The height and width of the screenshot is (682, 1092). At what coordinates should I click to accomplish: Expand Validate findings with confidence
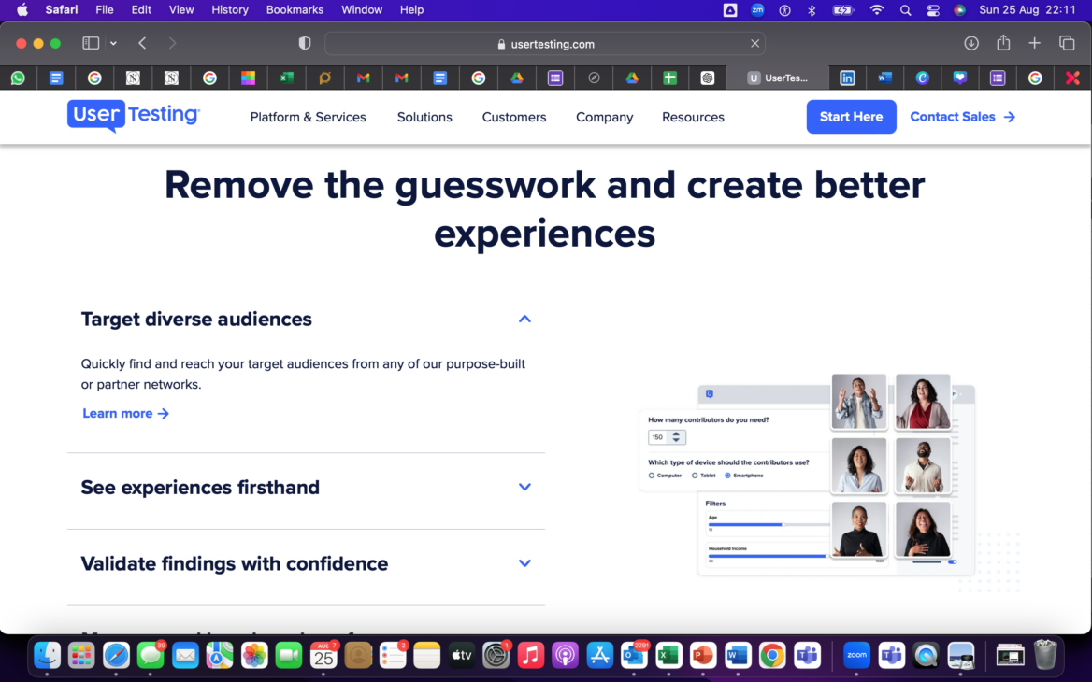(524, 563)
